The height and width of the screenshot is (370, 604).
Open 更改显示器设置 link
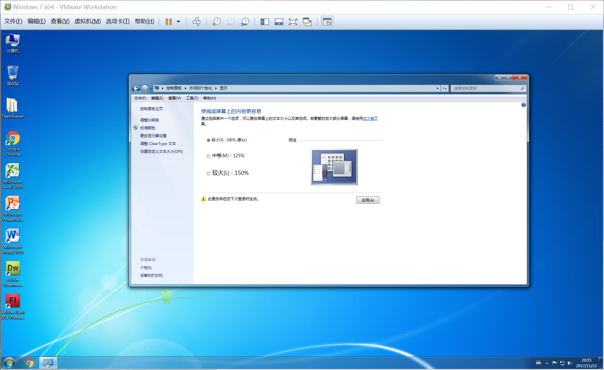point(153,136)
